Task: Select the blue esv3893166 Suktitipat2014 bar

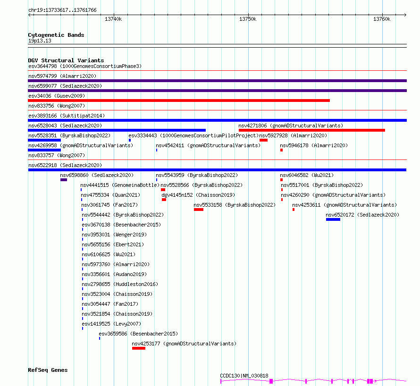Action: point(217,120)
